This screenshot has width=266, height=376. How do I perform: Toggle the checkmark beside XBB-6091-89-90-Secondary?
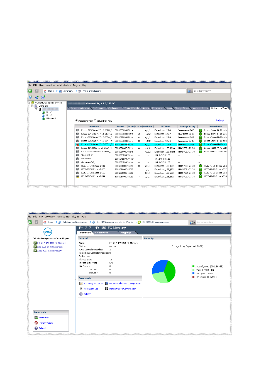coord(35,247)
